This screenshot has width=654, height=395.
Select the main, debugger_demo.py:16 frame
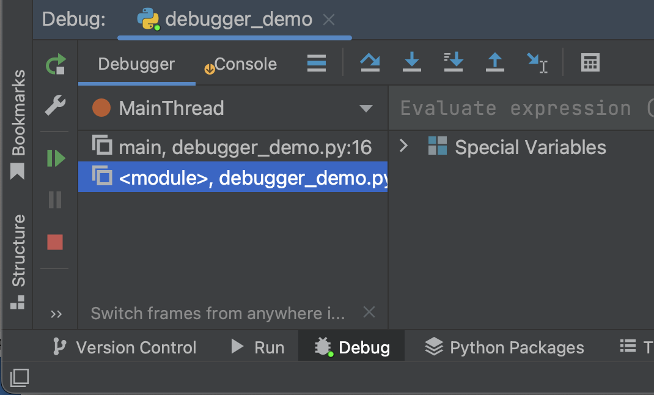click(x=232, y=147)
